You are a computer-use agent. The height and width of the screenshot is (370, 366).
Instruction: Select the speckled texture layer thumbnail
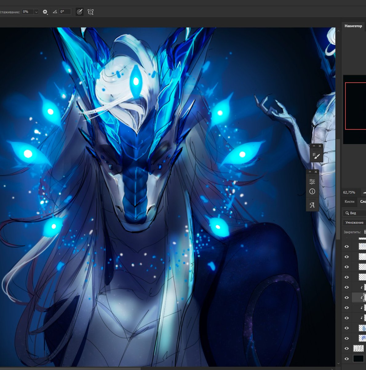pos(358,348)
